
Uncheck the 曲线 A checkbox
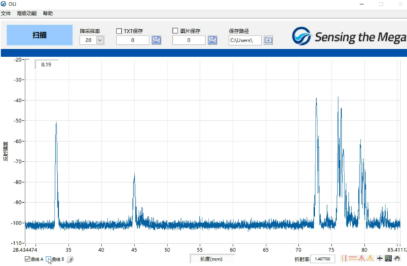click(x=28, y=259)
